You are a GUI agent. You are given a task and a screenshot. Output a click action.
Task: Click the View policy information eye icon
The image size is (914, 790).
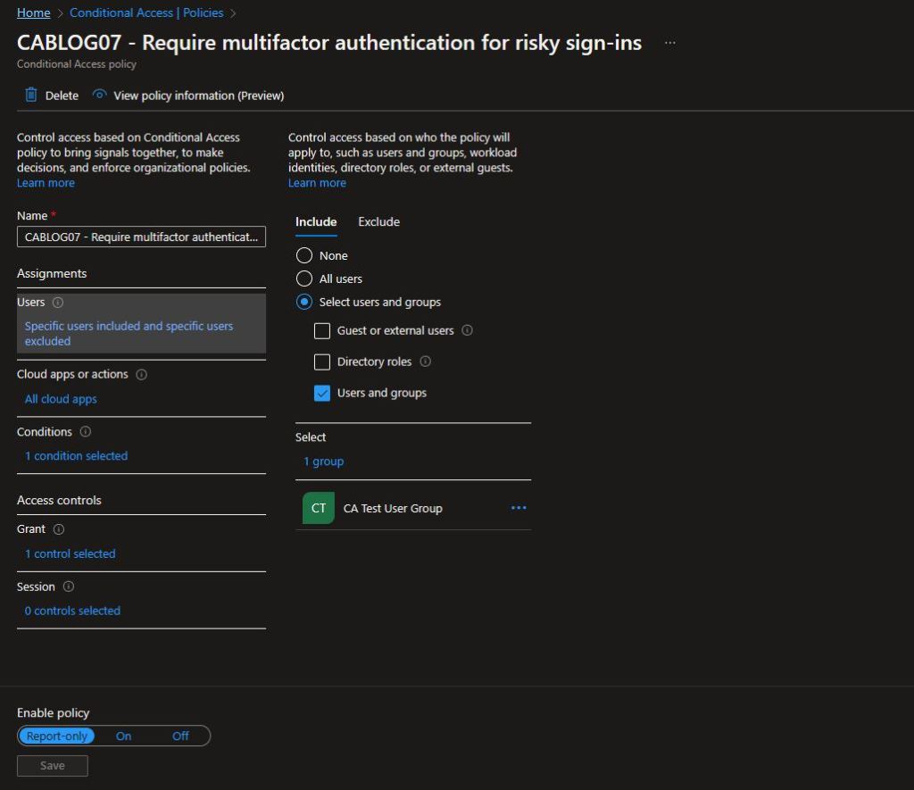coord(100,96)
